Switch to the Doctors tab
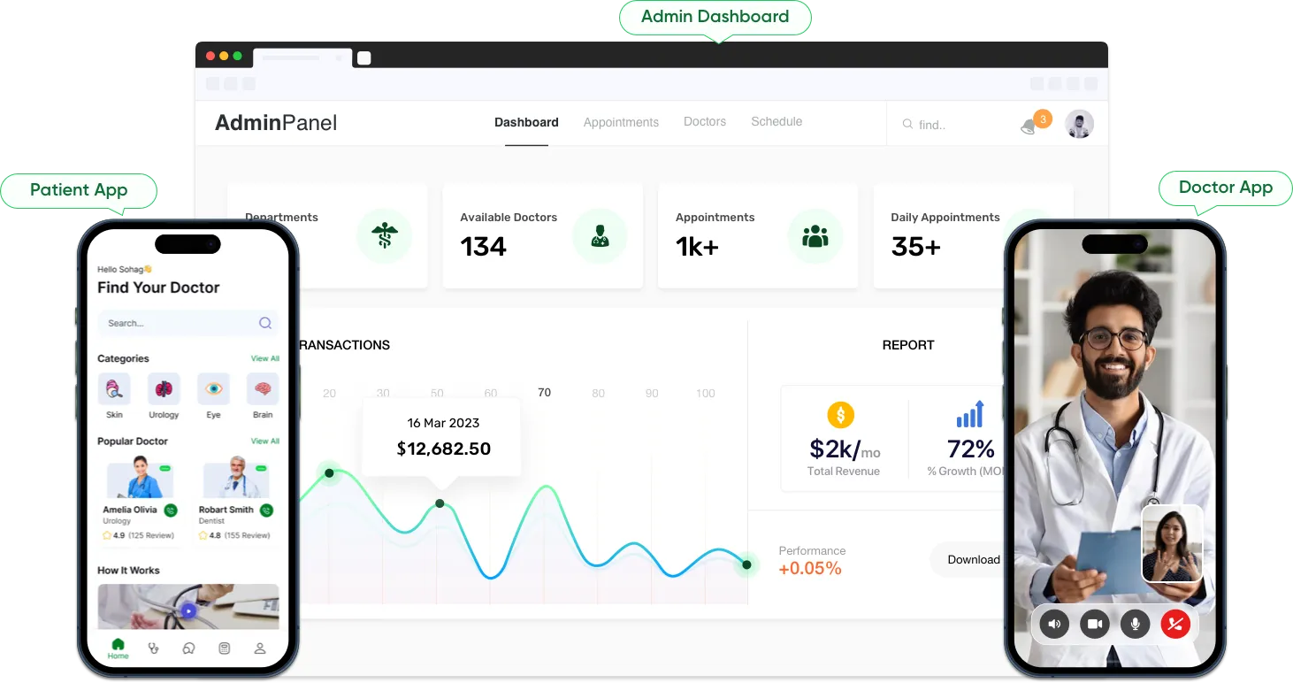The height and width of the screenshot is (683, 1293). [x=705, y=121]
